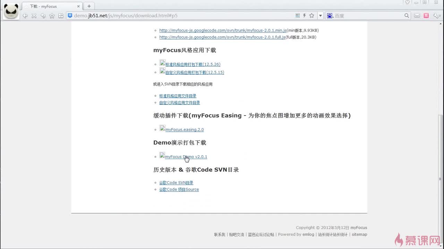Click the QR code icon in address bar
This screenshot has width=444, height=249.
point(298,16)
